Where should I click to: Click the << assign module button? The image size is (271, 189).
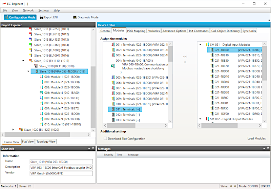[x=185, y=57]
